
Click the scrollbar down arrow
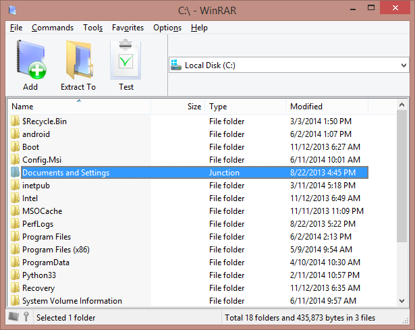pyautogui.click(x=402, y=300)
